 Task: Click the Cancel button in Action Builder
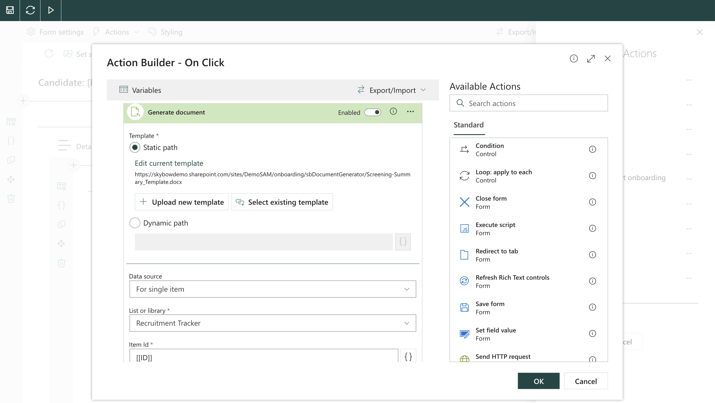pos(586,381)
